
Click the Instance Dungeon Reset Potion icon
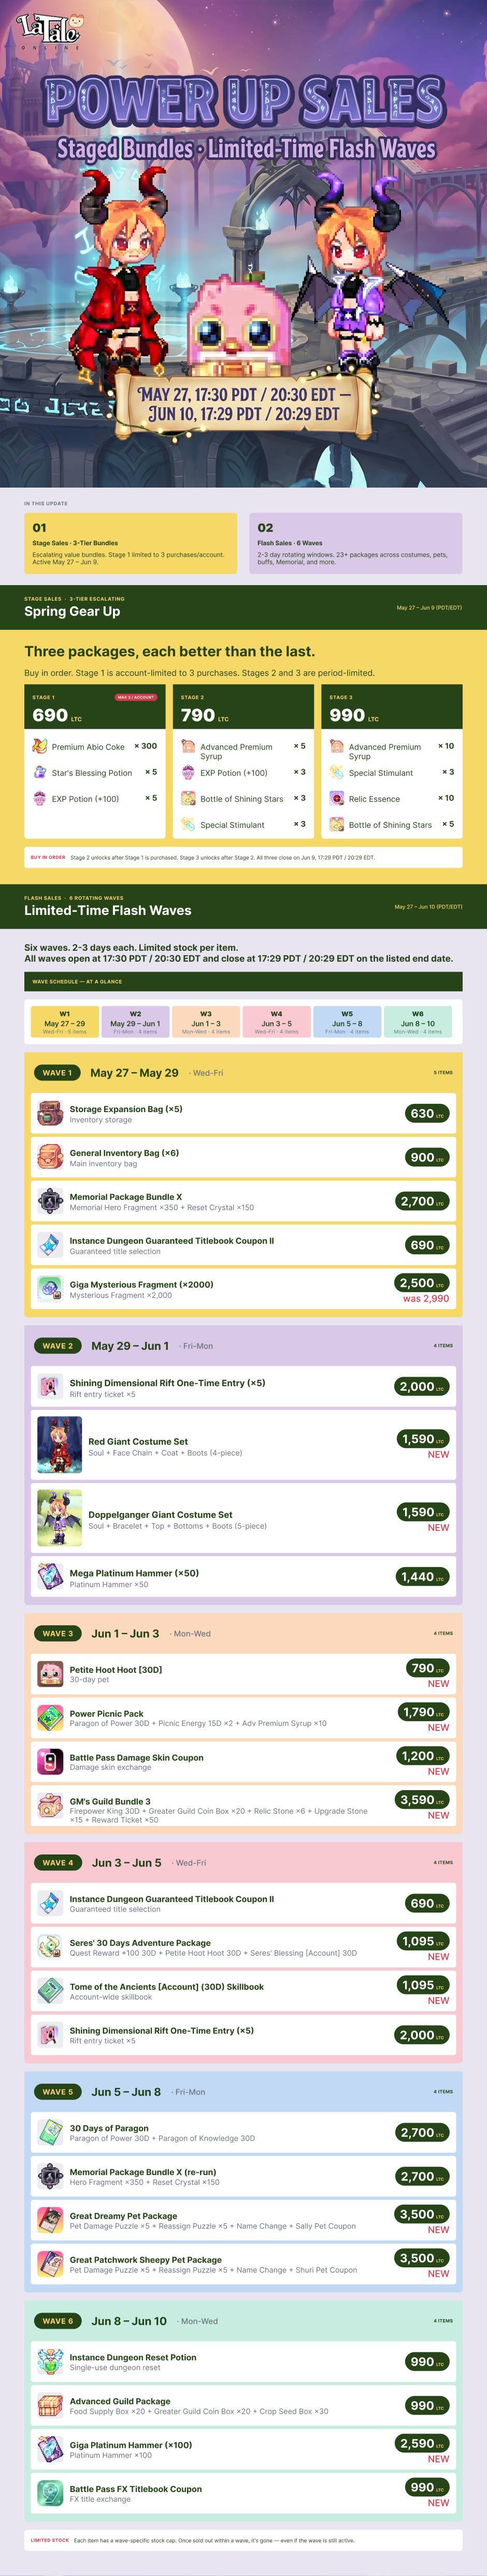click(x=50, y=2362)
